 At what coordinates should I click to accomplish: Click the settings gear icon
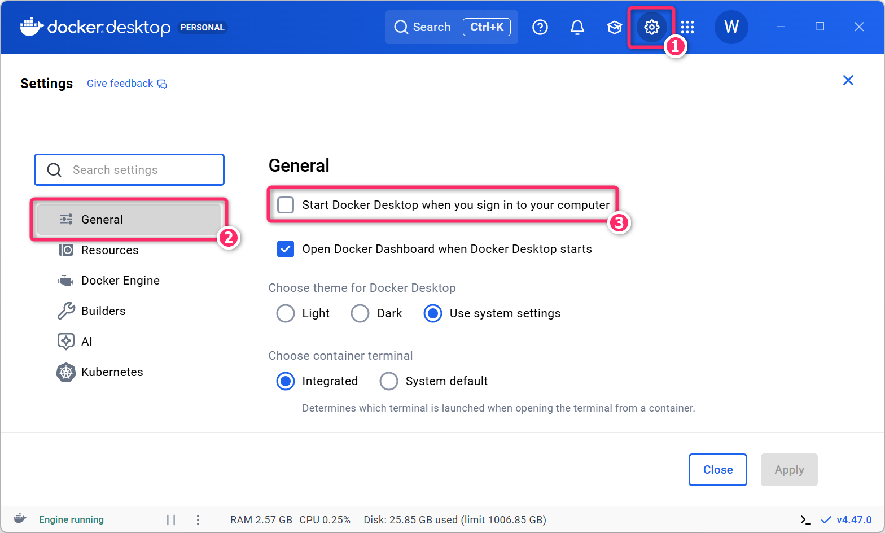click(x=651, y=27)
